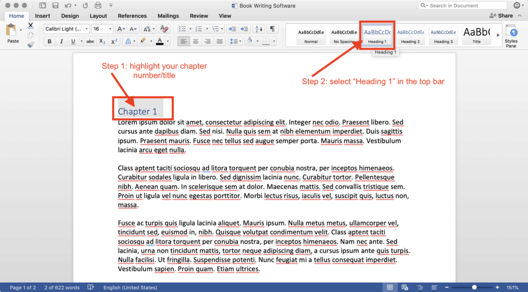The width and height of the screenshot is (528, 292).
Task: Click the Search in Document field
Action: tap(463, 5)
